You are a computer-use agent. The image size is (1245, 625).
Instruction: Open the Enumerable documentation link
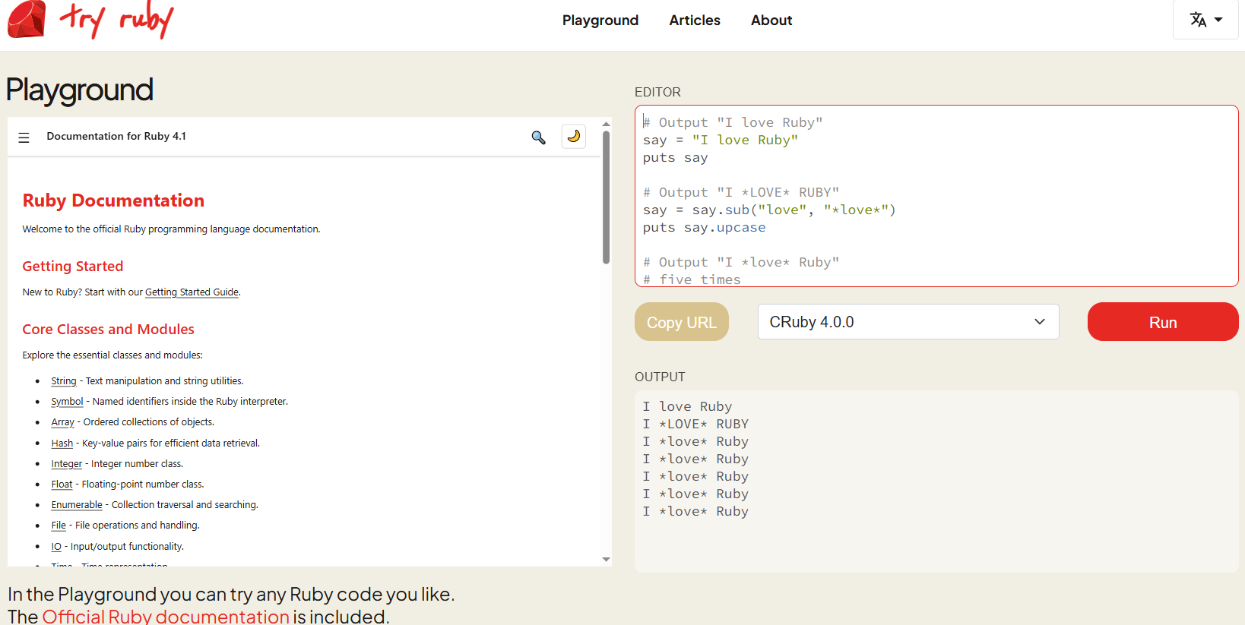(x=77, y=505)
